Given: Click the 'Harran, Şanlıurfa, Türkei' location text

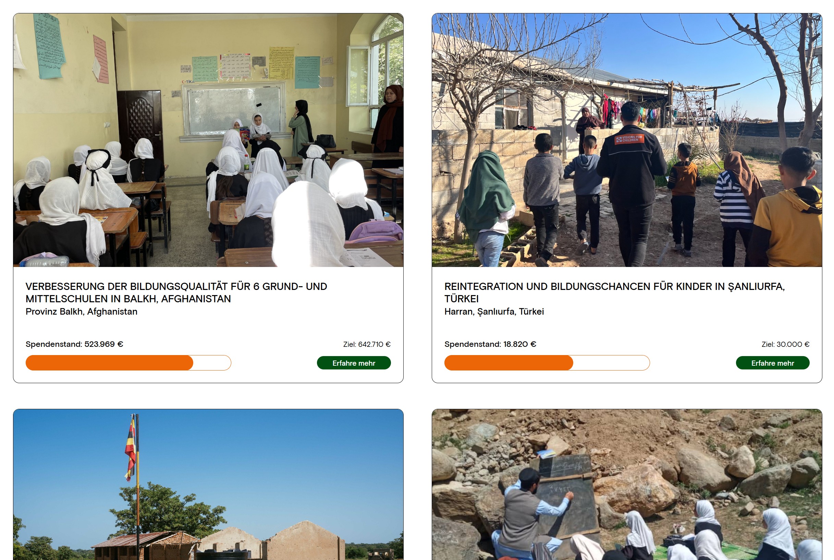Looking at the screenshot, I should [x=494, y=312].
